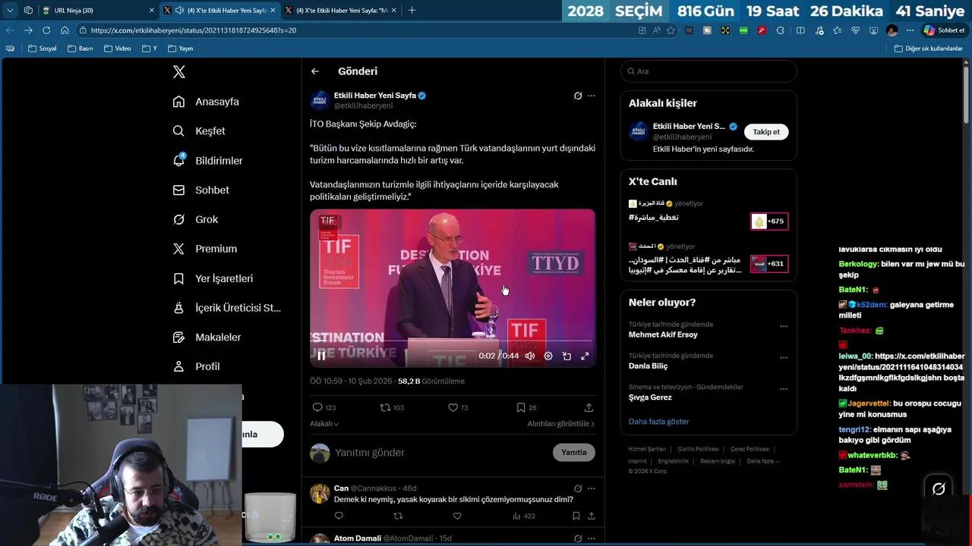Expand video to fullscreen

pyautogui.click(x=585, y=356)
